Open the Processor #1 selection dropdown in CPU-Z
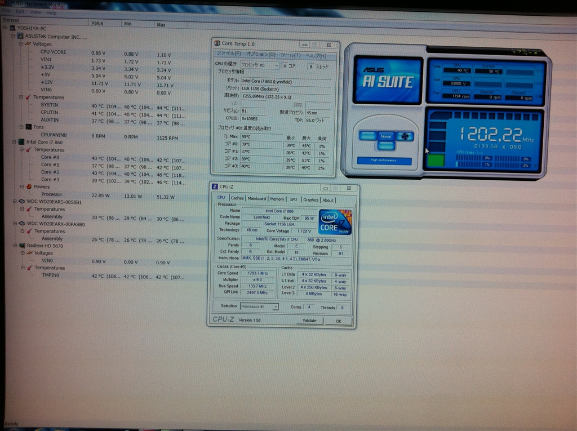This screenshot has height=431, width=577. (259, 306)
